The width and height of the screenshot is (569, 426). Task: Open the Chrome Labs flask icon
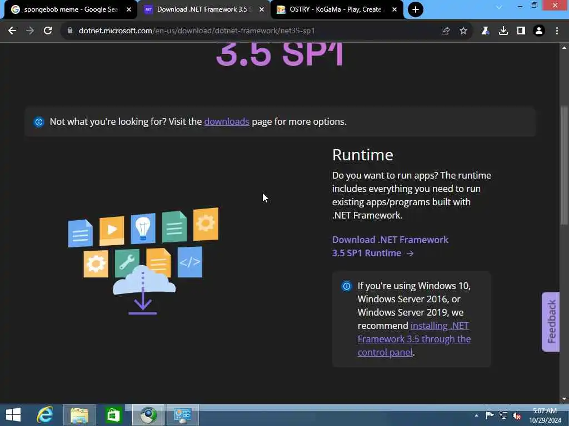[485, 31]
